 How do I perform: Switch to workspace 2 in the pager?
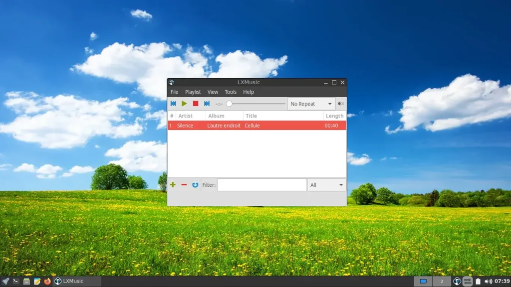coord(442,282)
